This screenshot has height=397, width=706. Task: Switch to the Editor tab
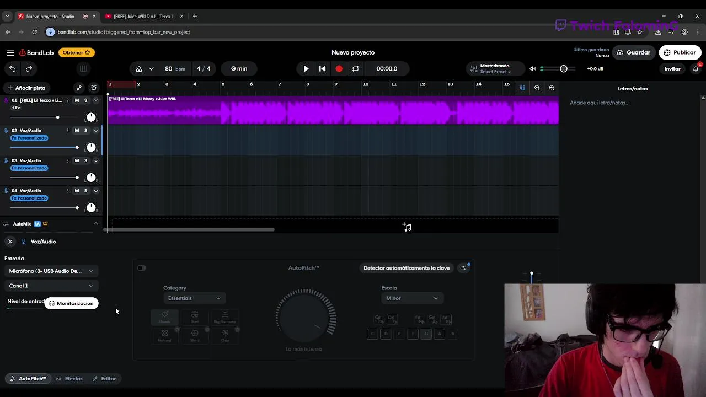(104, 379)
